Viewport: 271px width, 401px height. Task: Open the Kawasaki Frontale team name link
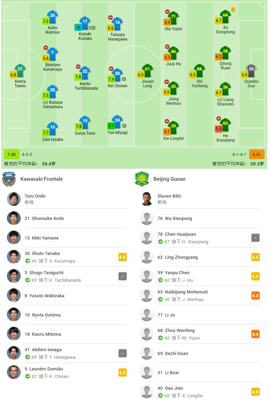pyautogui.click(x=42, y=179)
